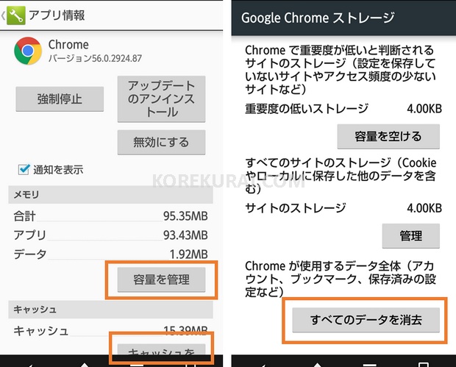Tap the 管理 button for site storage
The width and height of the screenshot is (456, 367).
(410, 236)
